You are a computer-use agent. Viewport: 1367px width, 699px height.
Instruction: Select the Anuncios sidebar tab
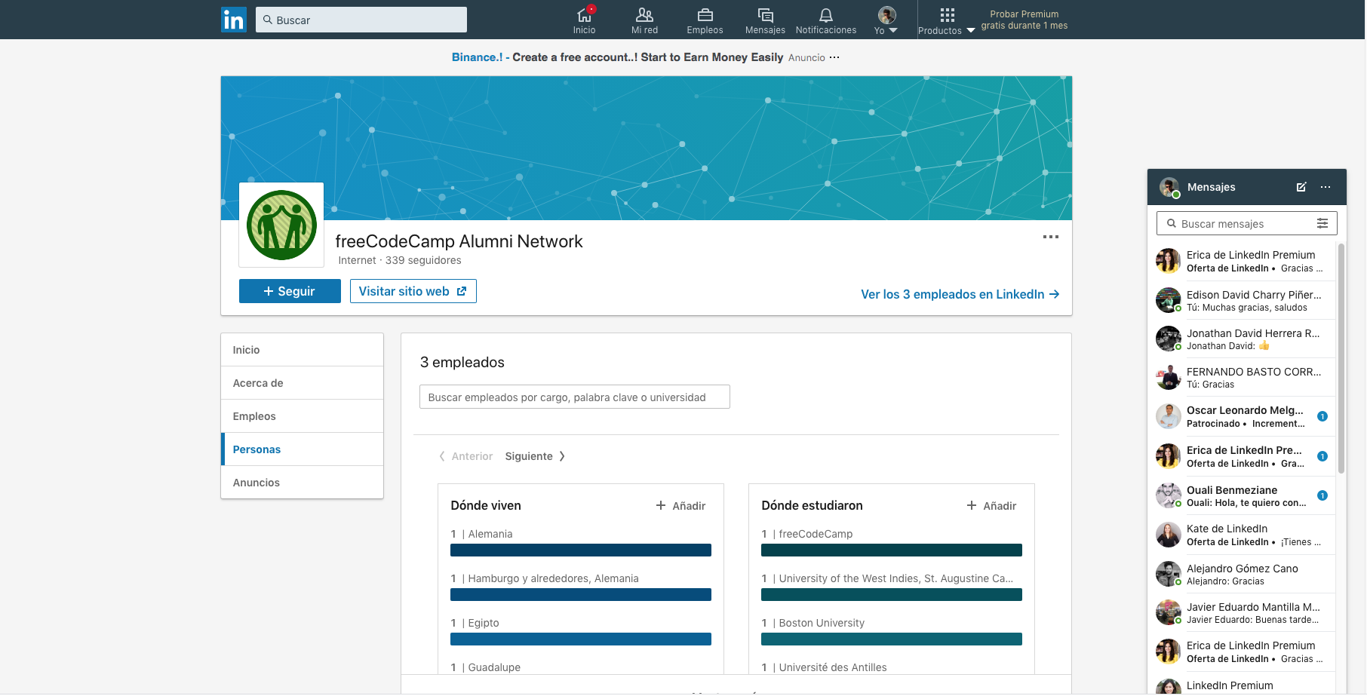pos(302,483)
